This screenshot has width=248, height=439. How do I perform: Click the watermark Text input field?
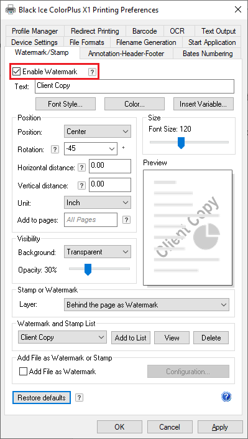point(134,87)
